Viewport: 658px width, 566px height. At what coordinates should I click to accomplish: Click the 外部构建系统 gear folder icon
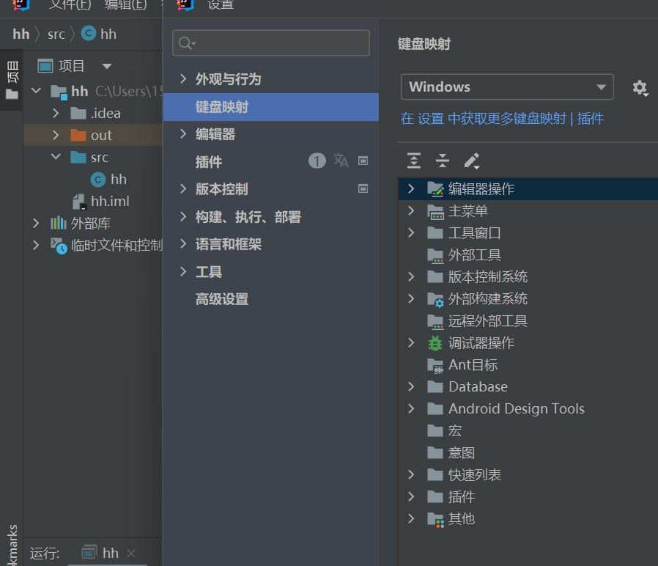(435, 299)
